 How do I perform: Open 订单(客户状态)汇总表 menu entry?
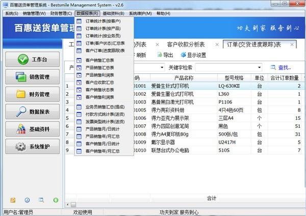tap(105, 43)
